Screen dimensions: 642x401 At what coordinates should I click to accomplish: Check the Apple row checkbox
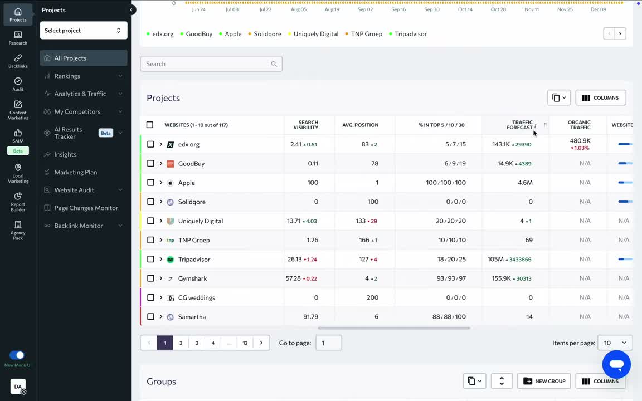[x=150, y=183]
